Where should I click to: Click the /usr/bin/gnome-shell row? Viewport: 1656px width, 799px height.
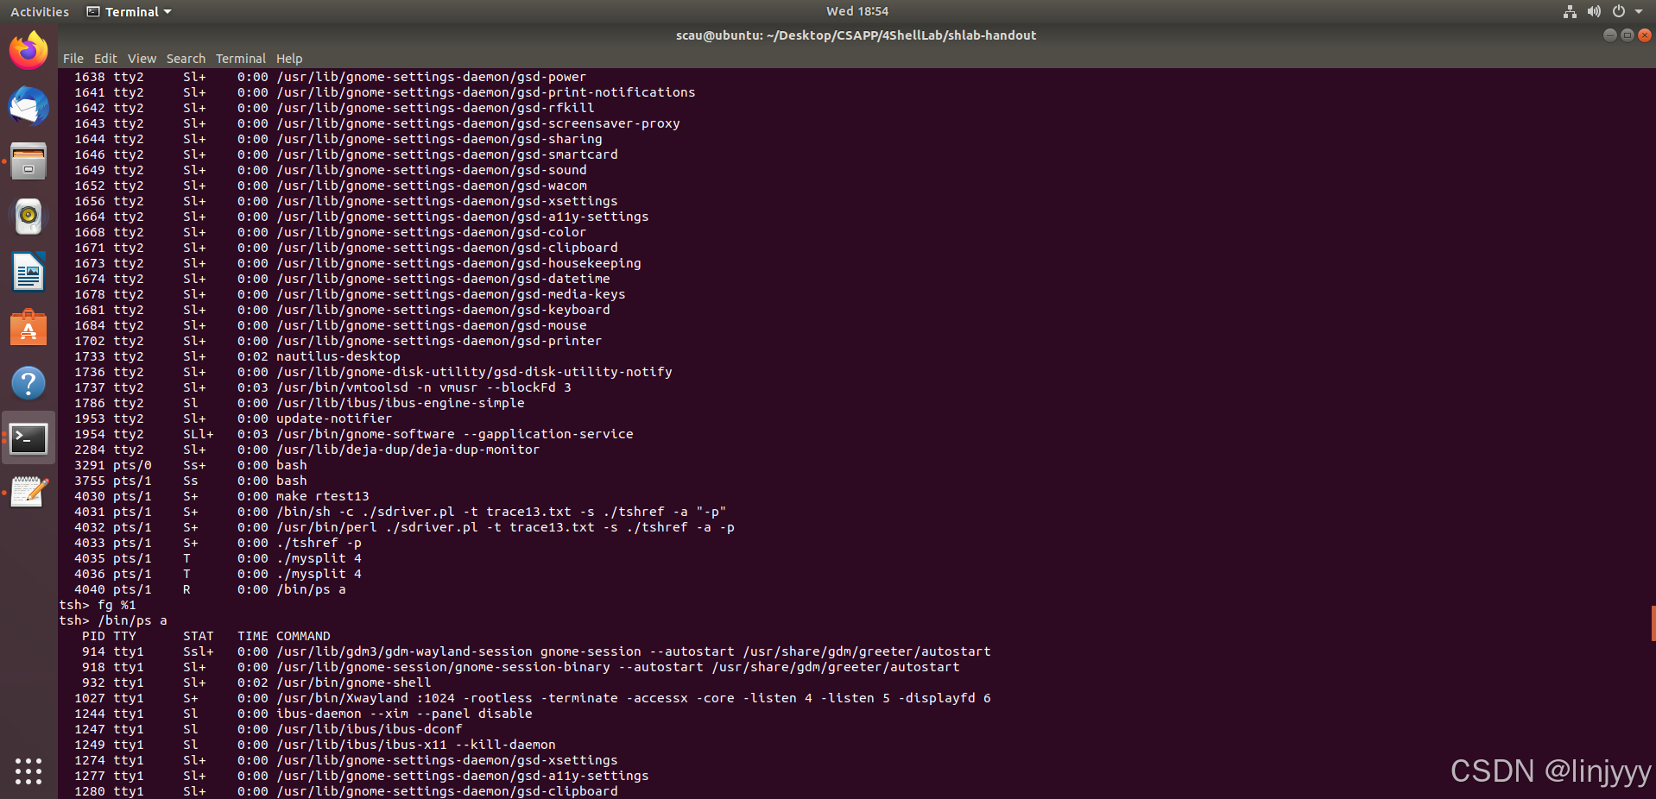pos(256,683)
